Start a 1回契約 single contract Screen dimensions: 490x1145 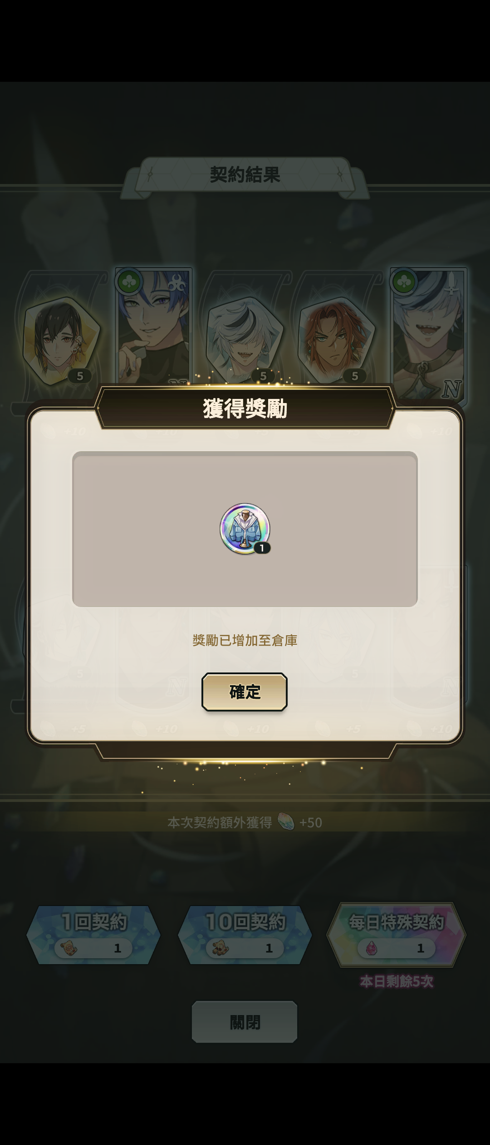pyautogui.click(x=93, y=935)
